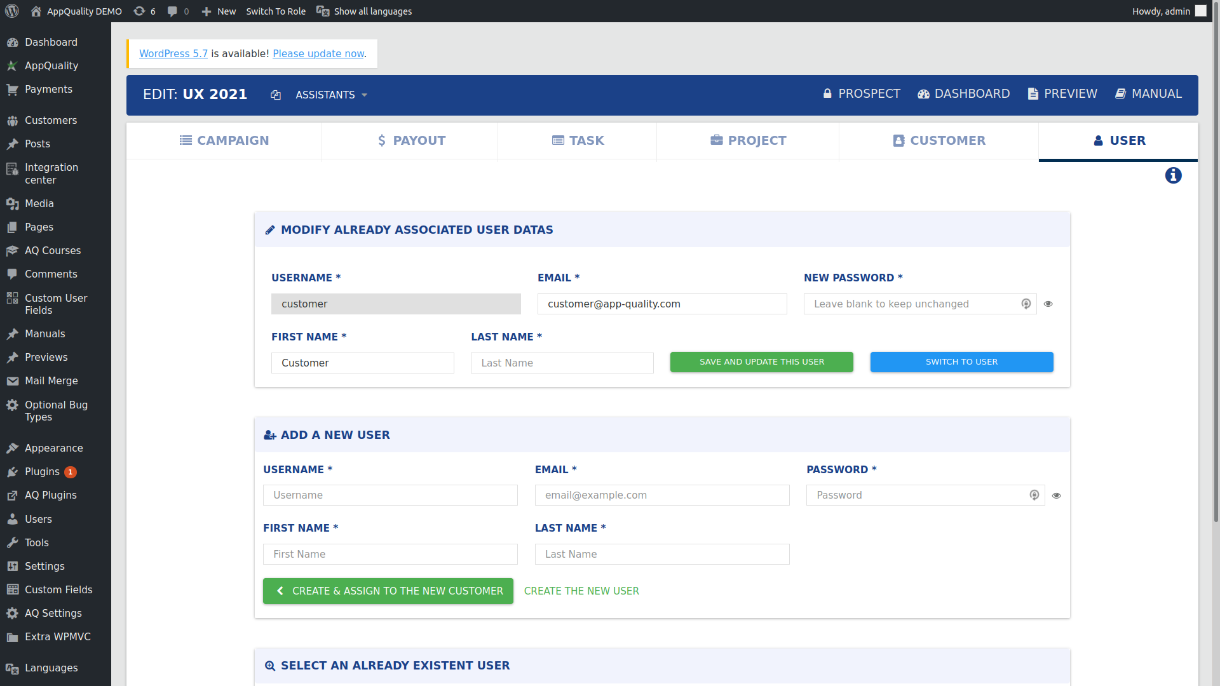Show the new user Password via the eye icon
This screenshot has width=1220, height=686.
click(1056, 495)
